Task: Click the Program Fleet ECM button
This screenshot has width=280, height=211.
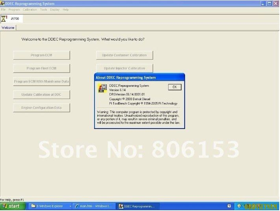Action: click(42, 68)
